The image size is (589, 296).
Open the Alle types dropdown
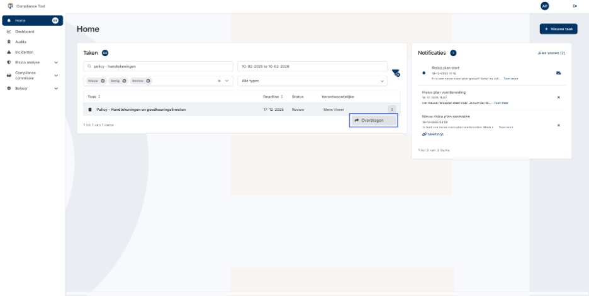[x=312, y=81]
